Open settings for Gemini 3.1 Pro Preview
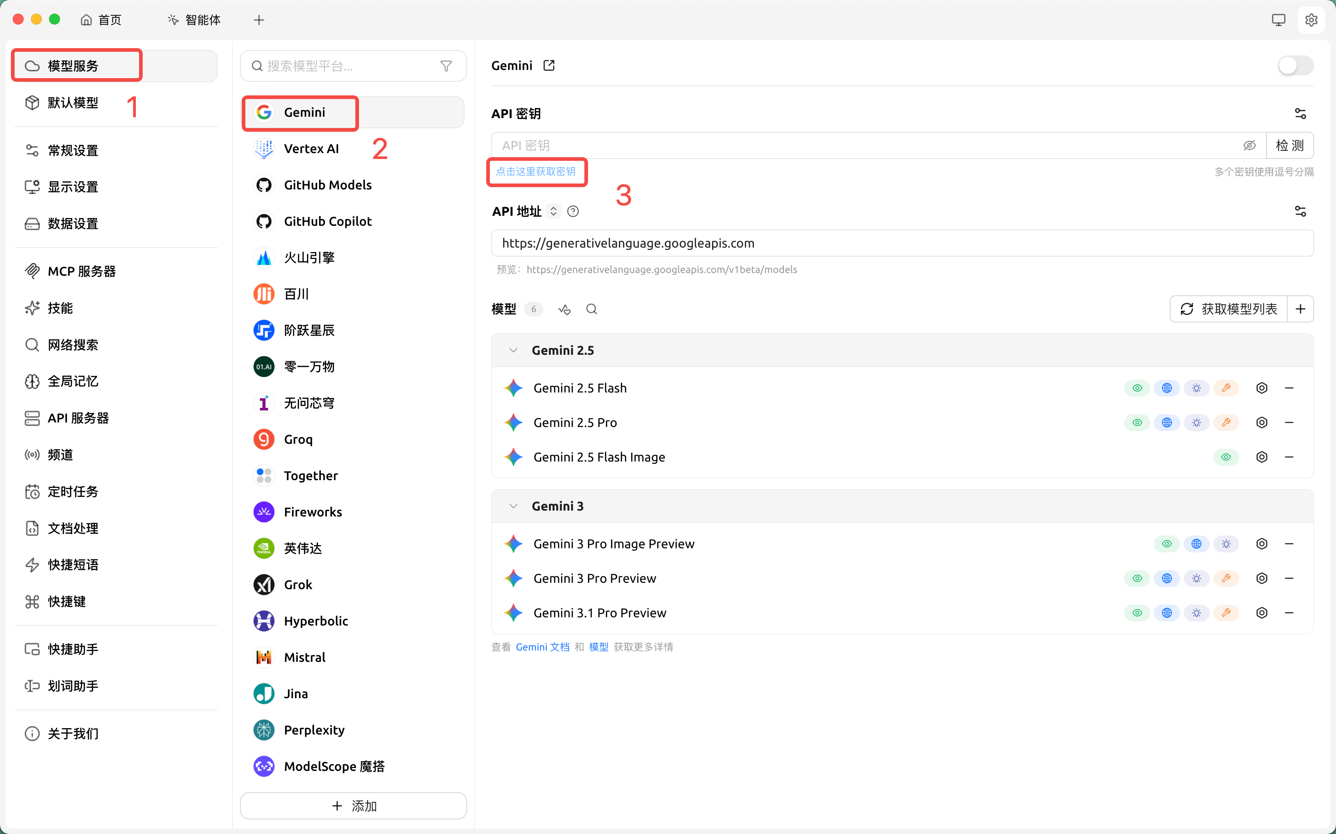The width and height of the screenshot is (1336, 834). pos(1261,613)
